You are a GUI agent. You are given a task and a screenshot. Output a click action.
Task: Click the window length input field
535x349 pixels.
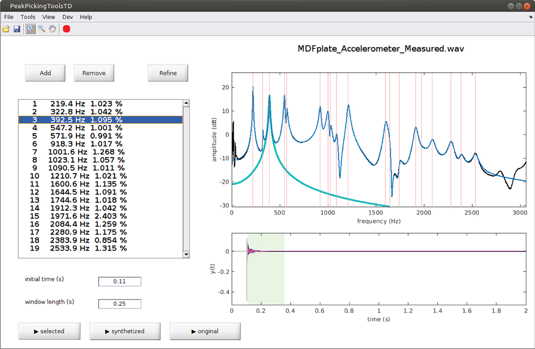[119, 304]
